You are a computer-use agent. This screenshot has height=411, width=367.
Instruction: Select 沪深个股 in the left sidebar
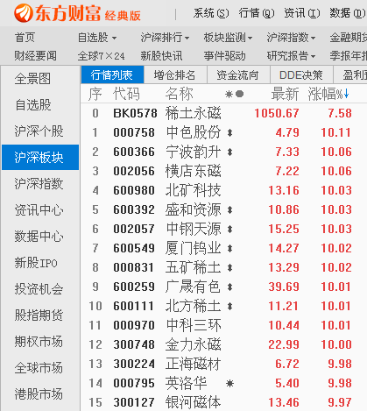39,131
